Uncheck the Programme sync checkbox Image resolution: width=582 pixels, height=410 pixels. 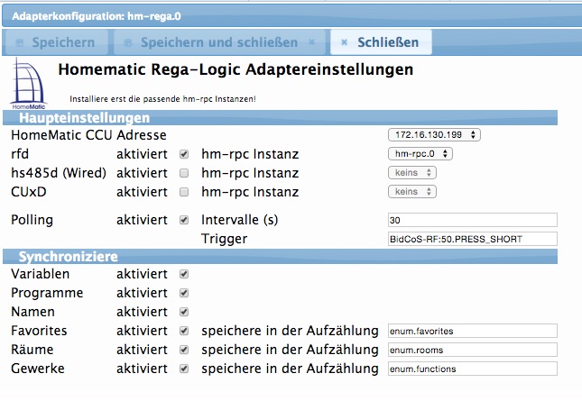[184, 293]
